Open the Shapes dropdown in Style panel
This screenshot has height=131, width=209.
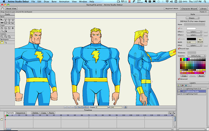(x=193, y=18)
